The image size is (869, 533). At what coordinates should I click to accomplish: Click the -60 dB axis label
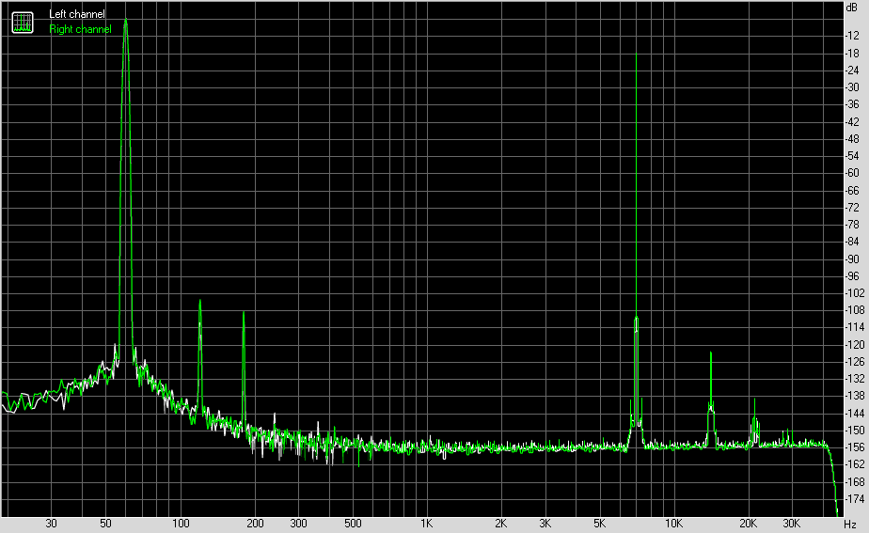point(852,173)
